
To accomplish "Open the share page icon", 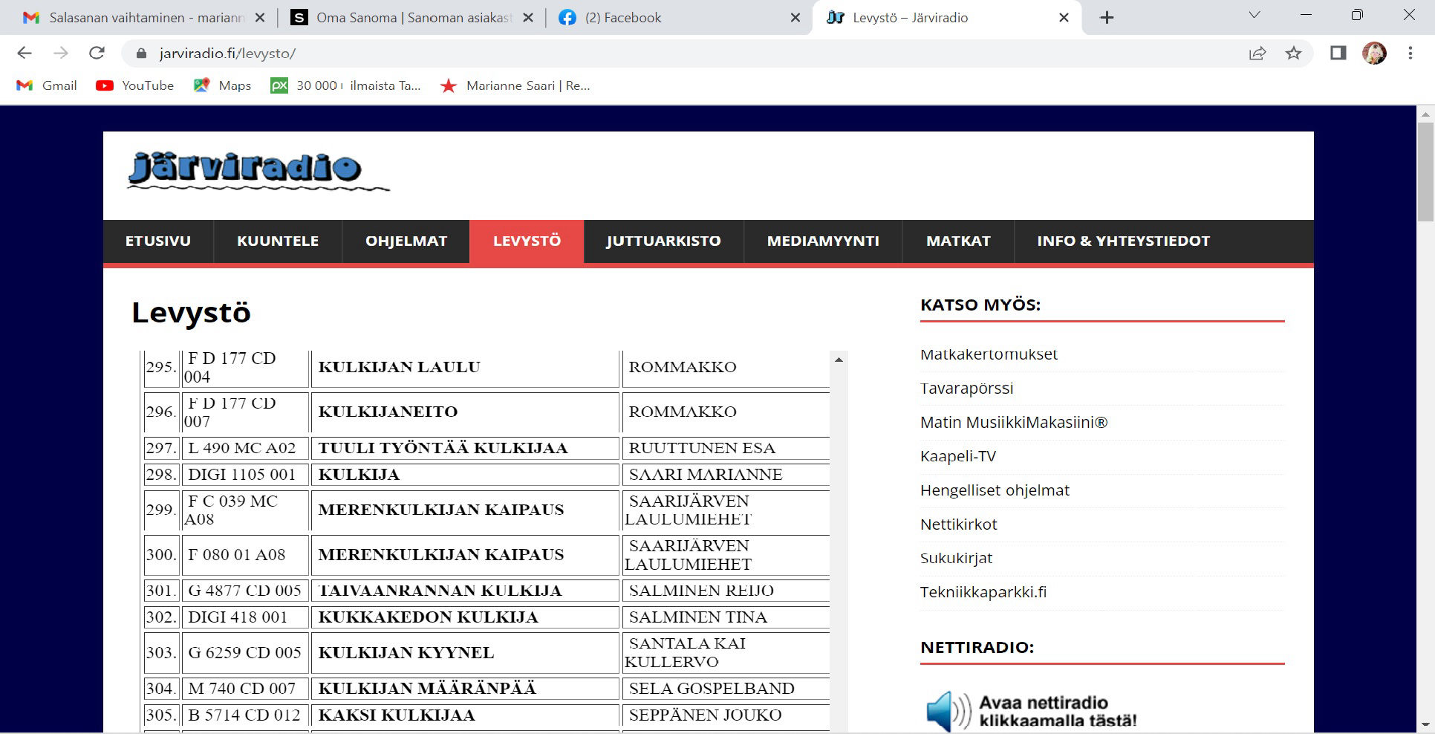I will [1257, 53].
